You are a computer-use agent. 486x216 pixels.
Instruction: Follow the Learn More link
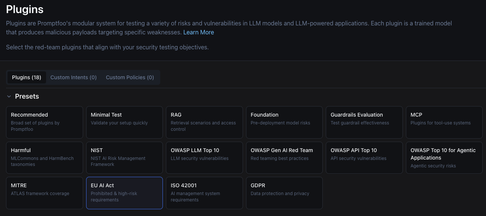(198, 33)
